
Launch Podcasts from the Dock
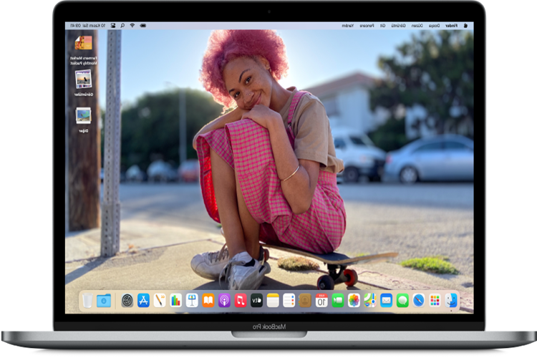tap(224, 301)
